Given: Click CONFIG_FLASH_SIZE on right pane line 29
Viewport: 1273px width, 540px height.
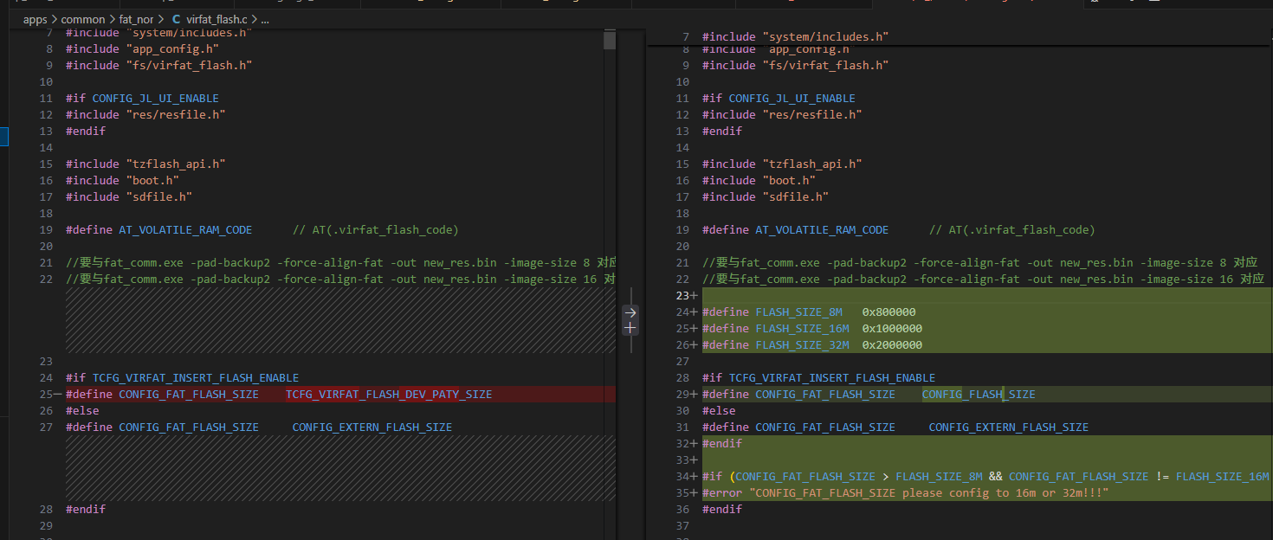Looking at the screenshot, I should tap(979, 394).
